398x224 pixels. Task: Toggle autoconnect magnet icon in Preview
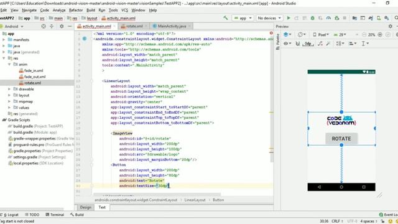tap(297, 44)
